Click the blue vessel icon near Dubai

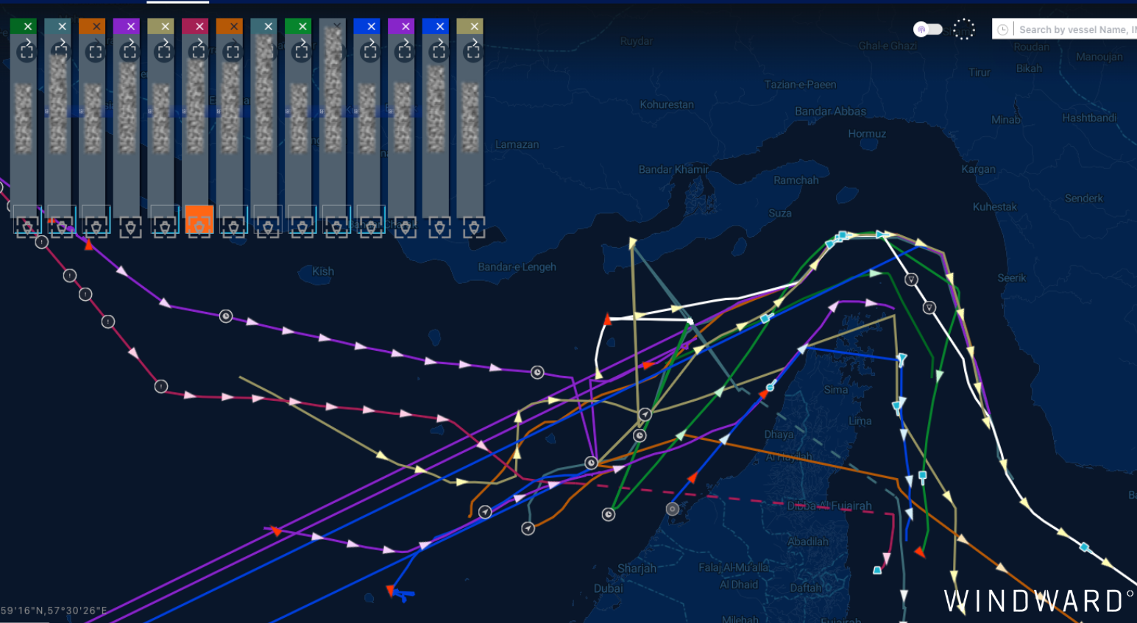point(403,594)
